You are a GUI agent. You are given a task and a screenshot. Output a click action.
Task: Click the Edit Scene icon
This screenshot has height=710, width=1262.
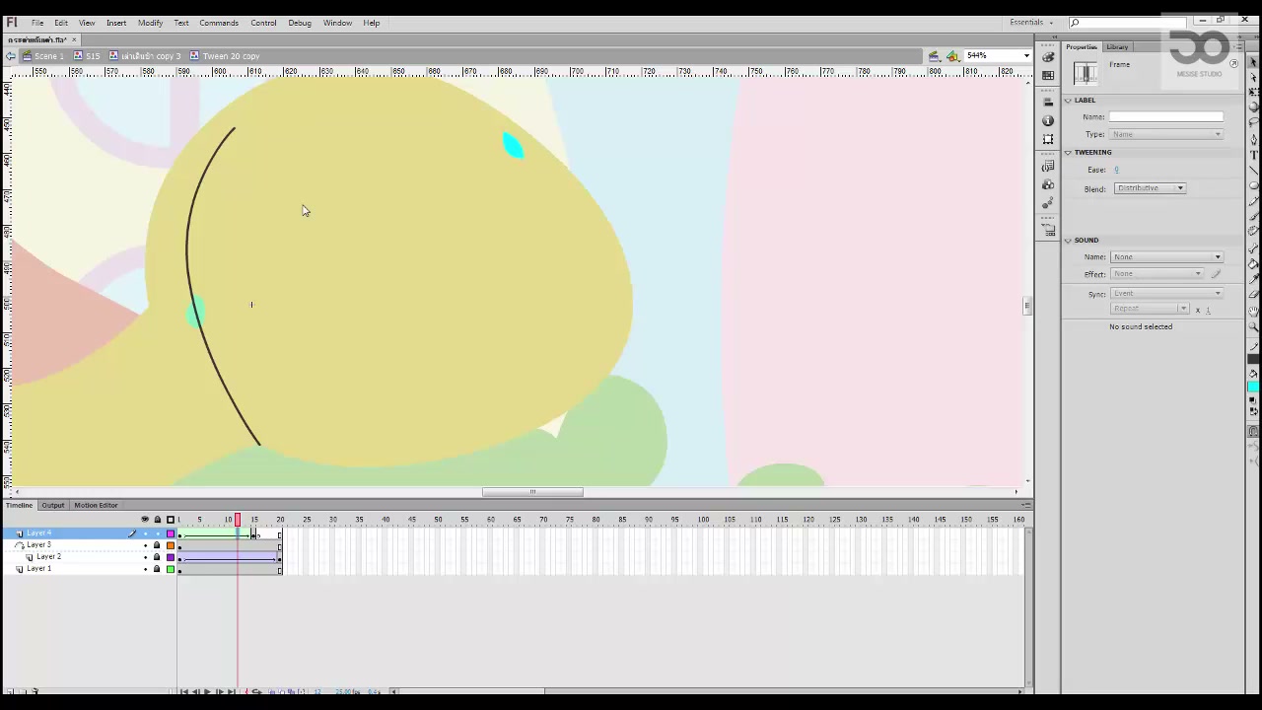(934, 56)
